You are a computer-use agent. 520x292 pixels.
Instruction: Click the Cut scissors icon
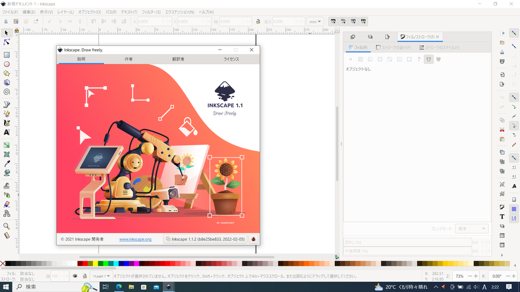point(502,129)
